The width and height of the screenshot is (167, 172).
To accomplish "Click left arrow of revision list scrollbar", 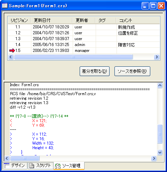I will click(x=11, y=57).
